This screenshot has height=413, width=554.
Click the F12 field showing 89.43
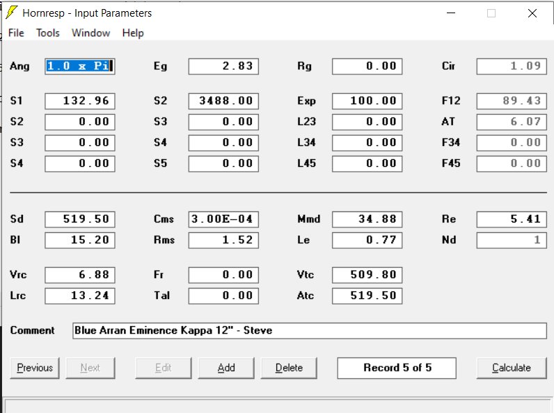click(512, 101)
